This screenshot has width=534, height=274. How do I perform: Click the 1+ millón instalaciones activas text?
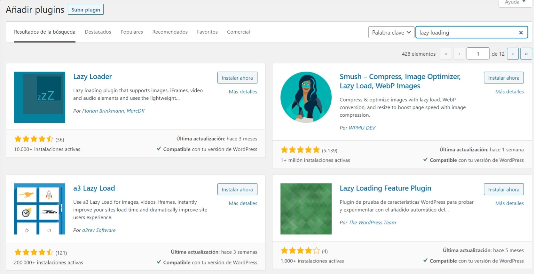click(x=315, y=160)
